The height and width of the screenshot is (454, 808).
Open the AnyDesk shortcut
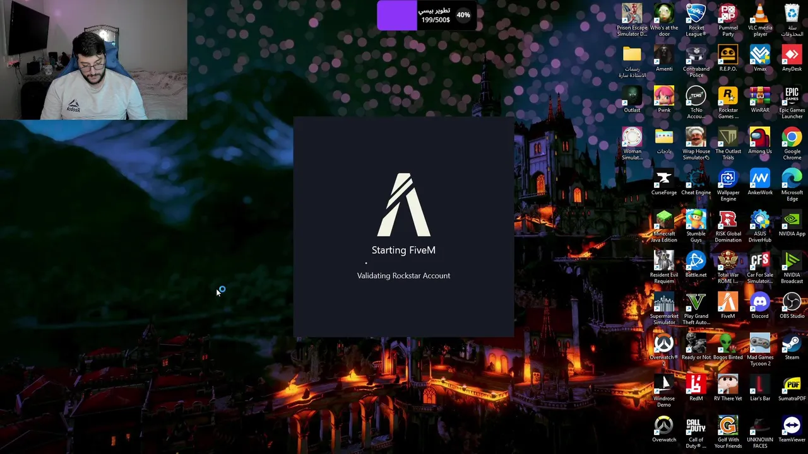pos(792,58)
